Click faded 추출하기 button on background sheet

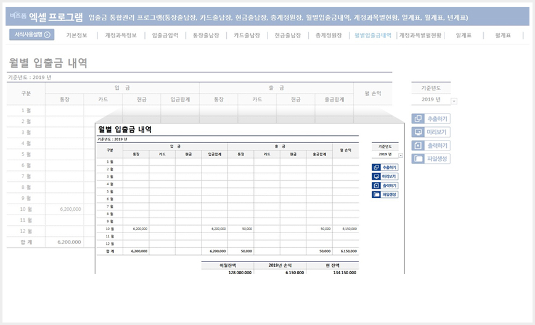click(x=431, y=119)
